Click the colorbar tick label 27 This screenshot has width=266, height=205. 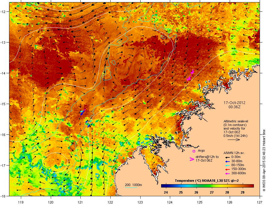212,192
